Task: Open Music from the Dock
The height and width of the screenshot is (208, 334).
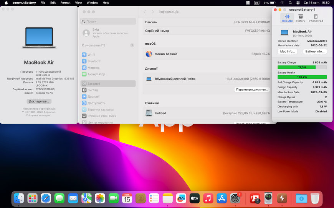Action: click(208, 198)
